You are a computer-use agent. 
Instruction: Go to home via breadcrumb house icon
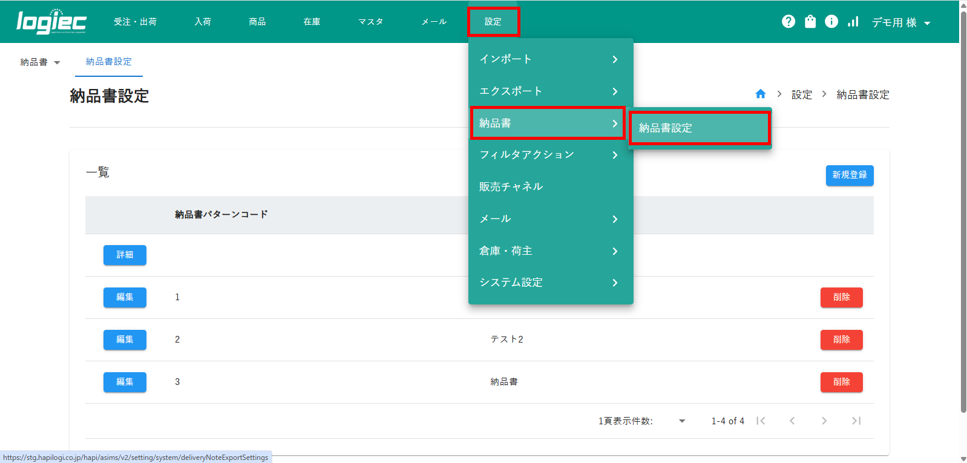point(761,94)
